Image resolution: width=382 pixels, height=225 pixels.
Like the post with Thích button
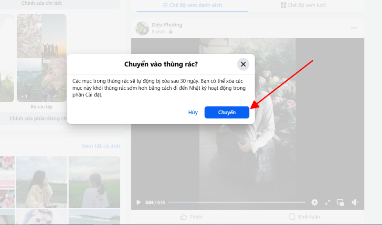point(191,217)
